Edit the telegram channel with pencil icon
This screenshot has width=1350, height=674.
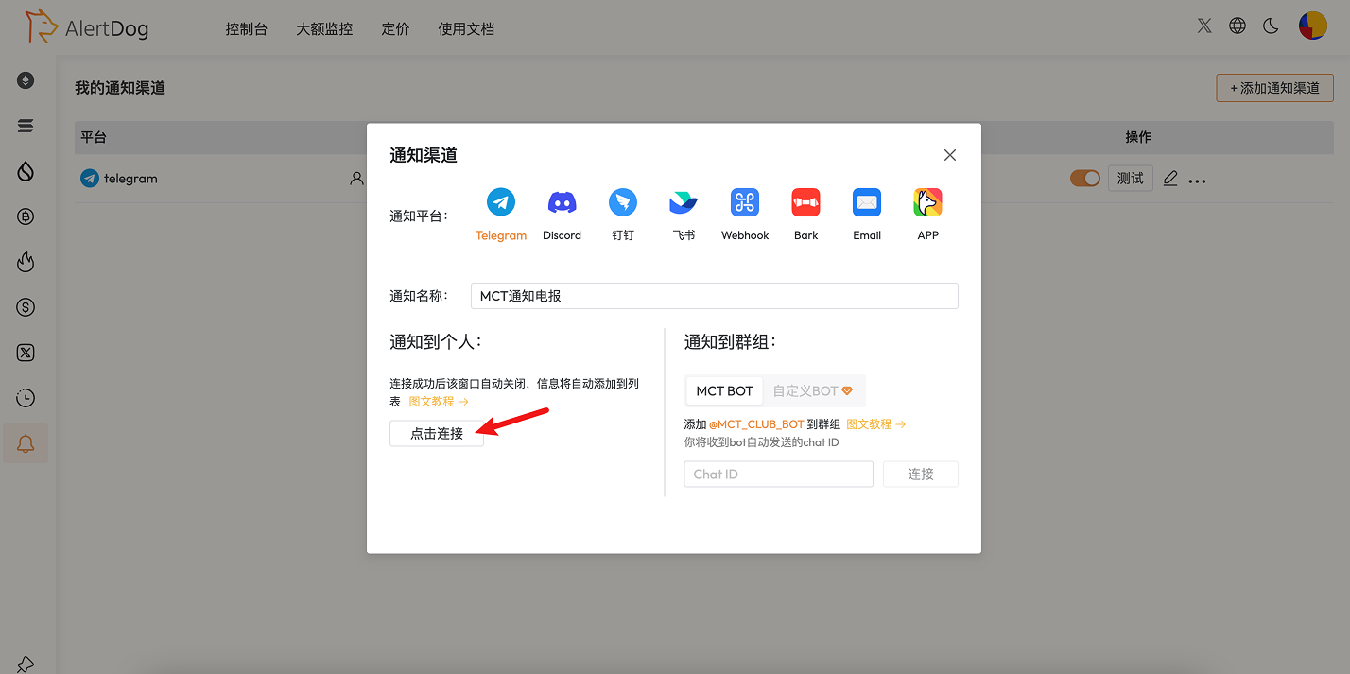click(1170, 179)
